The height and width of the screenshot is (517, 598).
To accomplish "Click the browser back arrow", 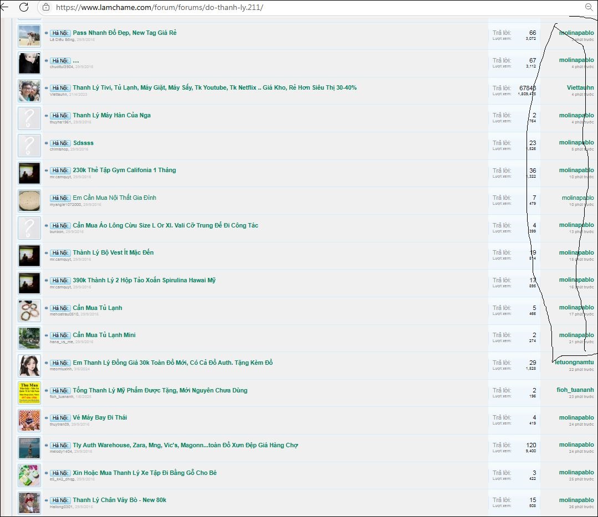I will pyautogui.click(x=4, y=7).
